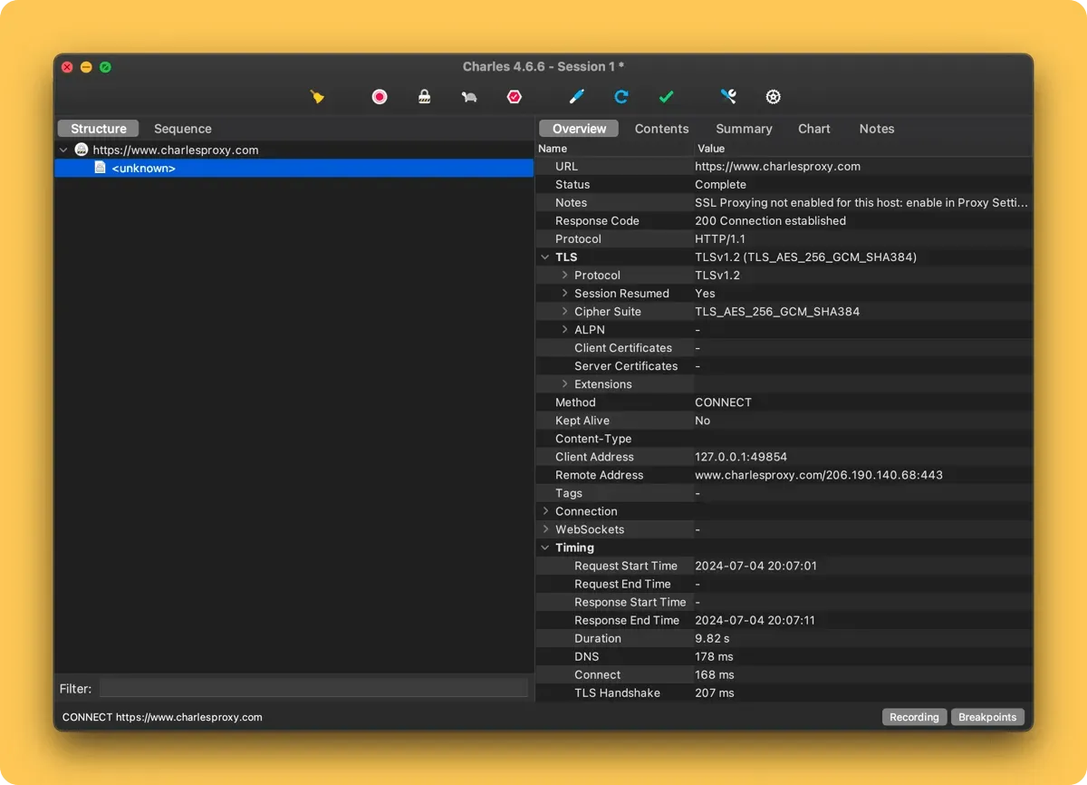Viewport: 1087px width, 785px height.
Task: Select the <unknown> request item
Action: [143, 169]
